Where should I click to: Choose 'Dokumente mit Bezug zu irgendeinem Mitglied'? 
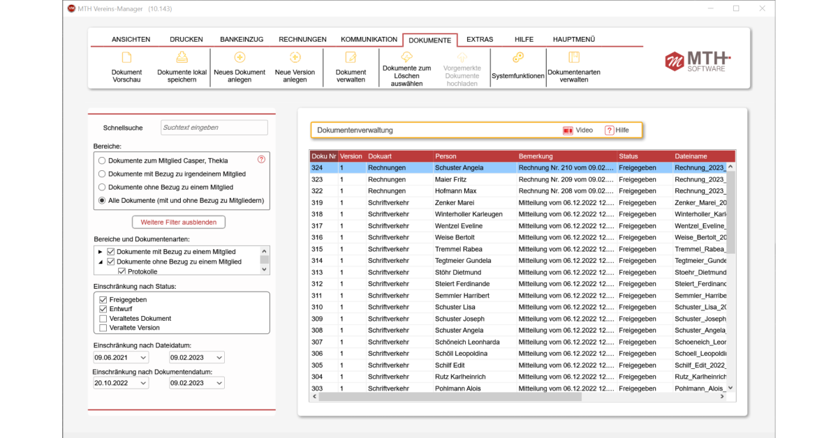pyautogui.click(x=102, y=174)
